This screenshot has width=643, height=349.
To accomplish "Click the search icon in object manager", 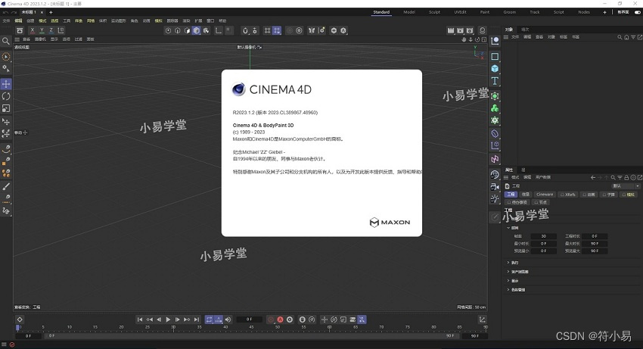I will [620, 37].
